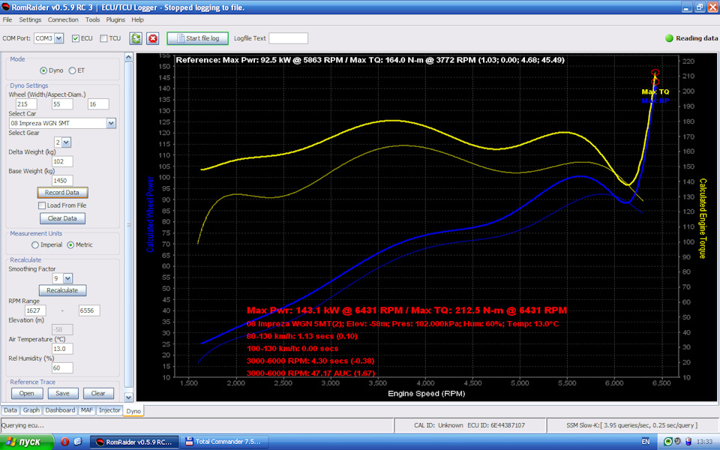Click the Total Commander taskbar item

(x=223, y=442)
